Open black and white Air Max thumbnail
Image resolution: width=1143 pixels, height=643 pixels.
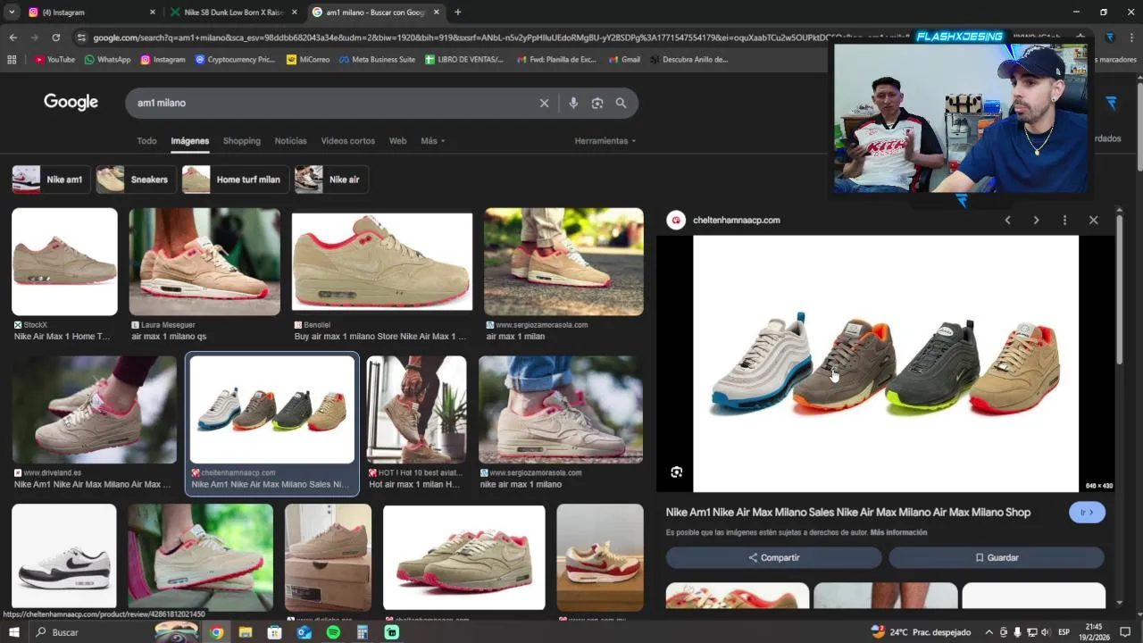click(x=64, y=557)
